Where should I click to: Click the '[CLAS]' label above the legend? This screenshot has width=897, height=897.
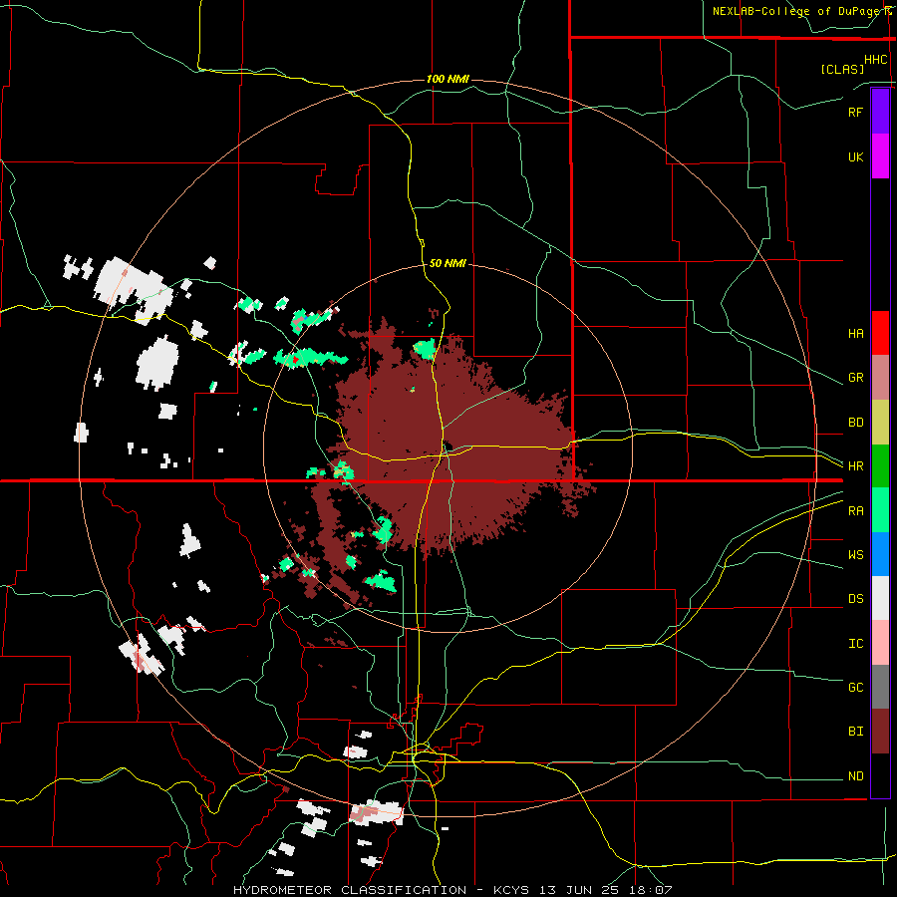click(842, 69)
